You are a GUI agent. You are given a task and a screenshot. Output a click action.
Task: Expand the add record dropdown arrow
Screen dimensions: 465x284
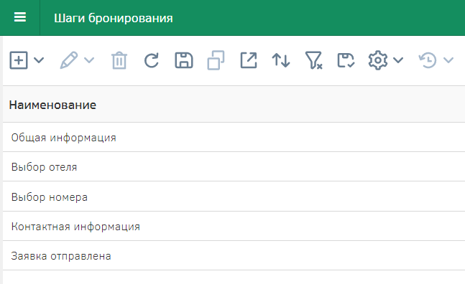pyautogui.click(x=39, y=60)
